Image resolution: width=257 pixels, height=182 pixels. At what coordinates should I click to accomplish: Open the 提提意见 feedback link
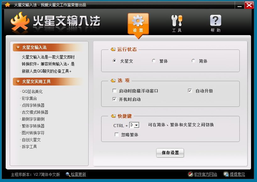point(237,174)
